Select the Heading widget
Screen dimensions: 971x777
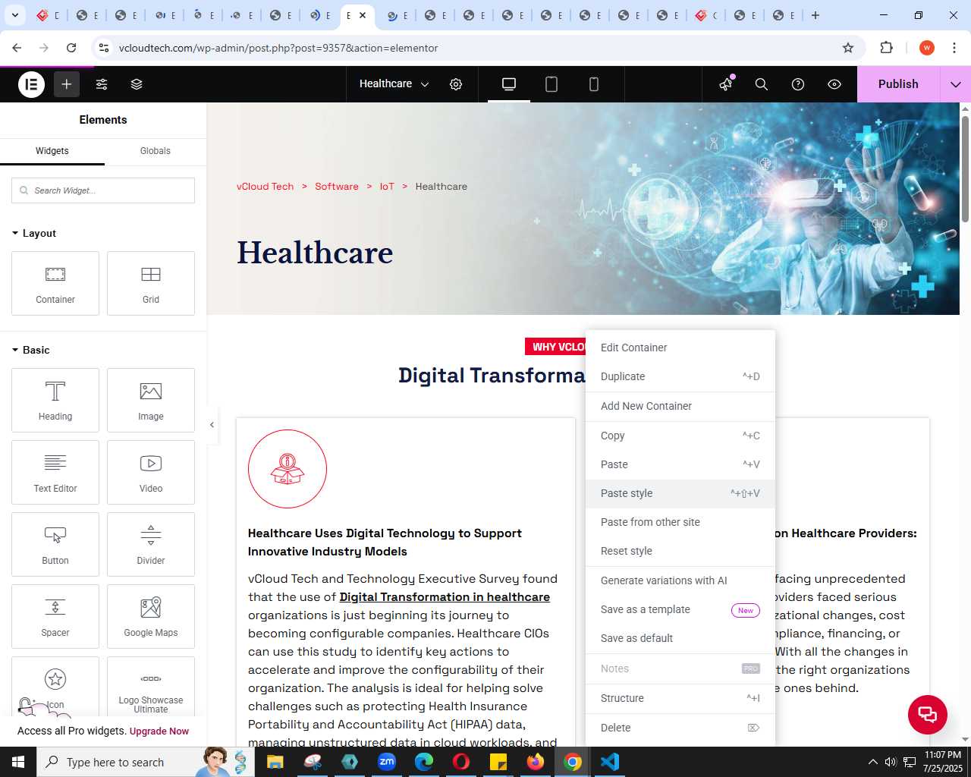coord(55,400)
